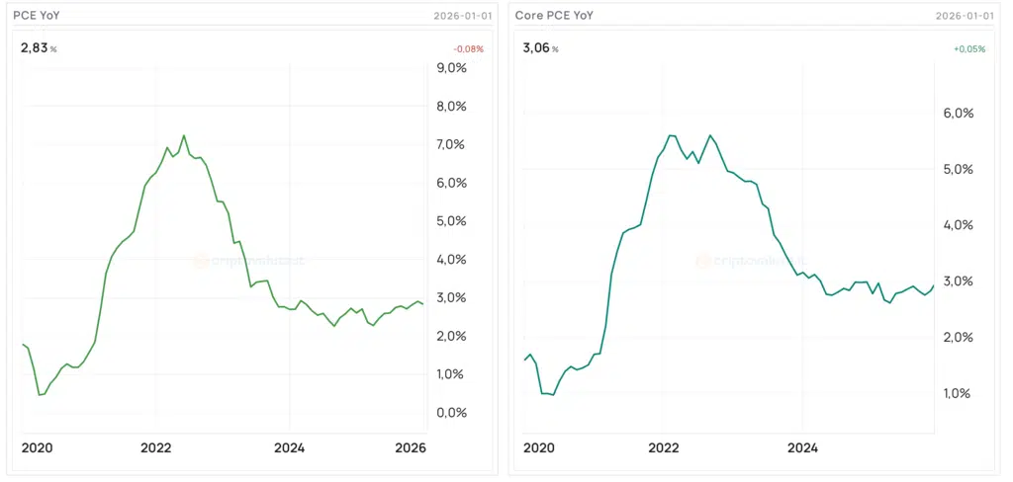Click the green +0.05% change indicator
Screen dimensions: 1013x482
(968, 49)
